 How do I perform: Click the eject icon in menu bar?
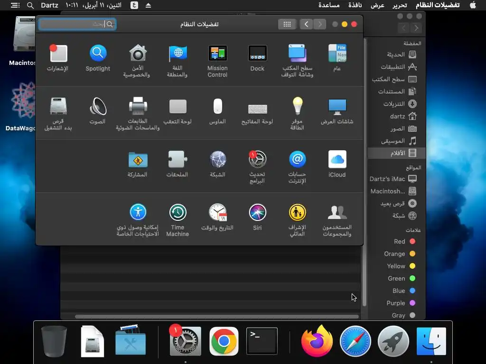click(148, 5)
